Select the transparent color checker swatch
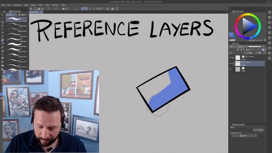This screenshot has height=153, width=272. 232,40
